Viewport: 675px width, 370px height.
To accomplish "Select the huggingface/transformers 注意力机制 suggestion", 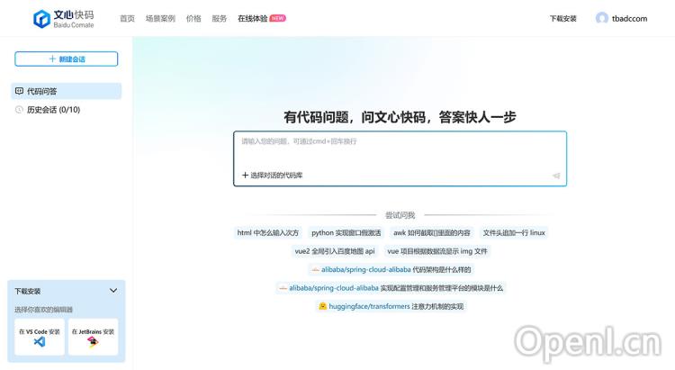I will [x=391, y=306].
